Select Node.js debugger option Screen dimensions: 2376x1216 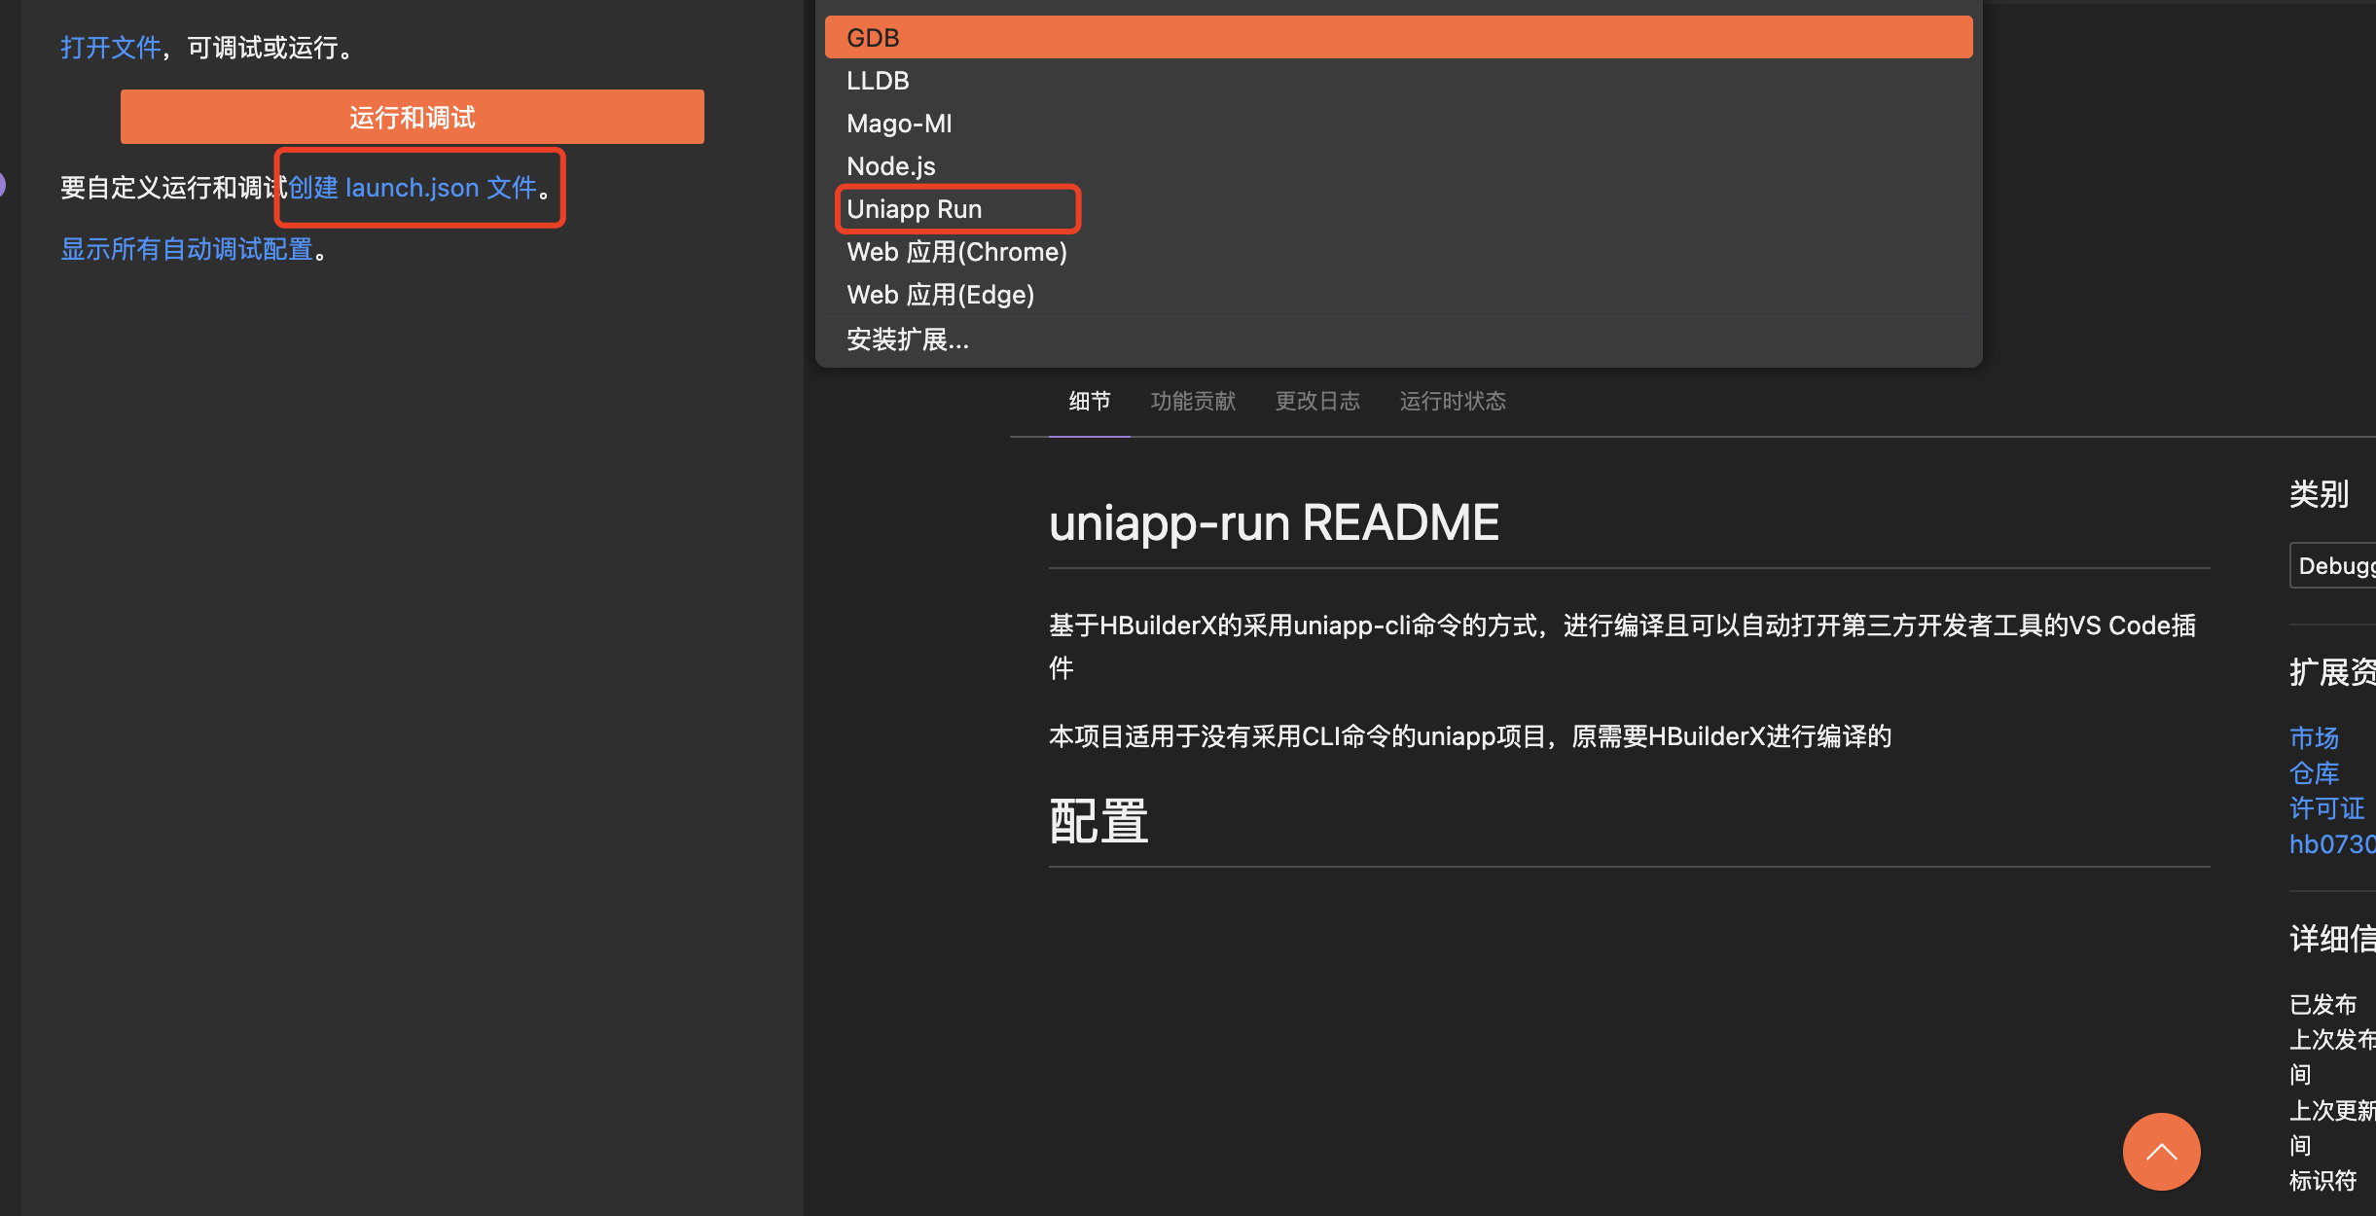point(892,164)
